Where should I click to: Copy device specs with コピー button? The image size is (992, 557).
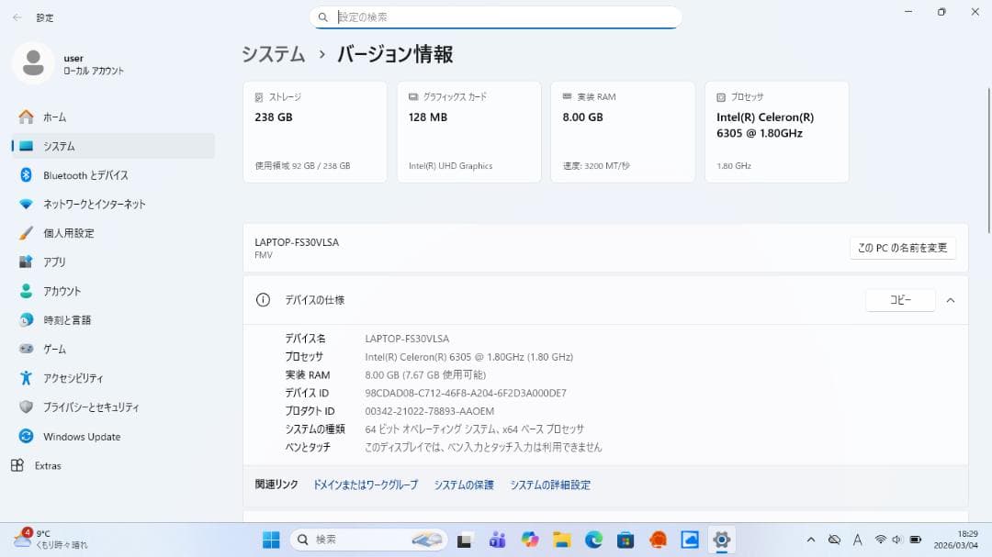(x=900, y=300)
